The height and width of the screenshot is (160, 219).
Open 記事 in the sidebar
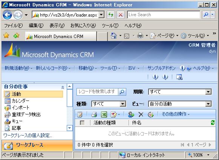pos(13,128)
